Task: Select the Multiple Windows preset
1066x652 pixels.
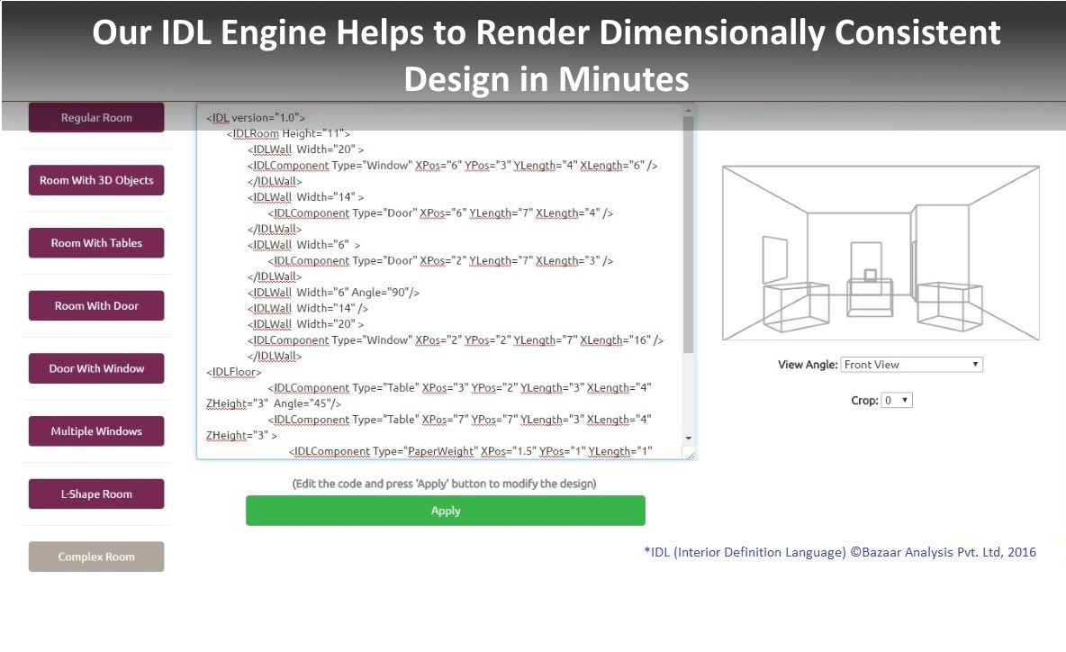Action: click(x=96, y=431)
